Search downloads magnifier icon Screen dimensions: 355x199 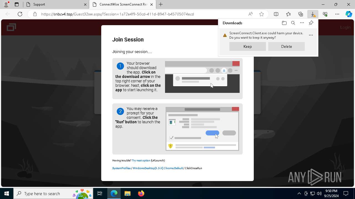coord(293,23)
